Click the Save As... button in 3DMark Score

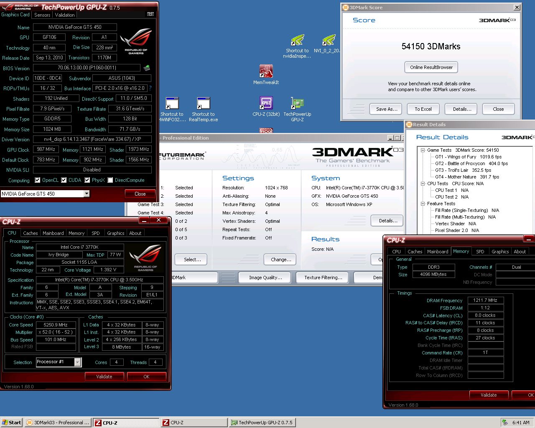(386, 109)
